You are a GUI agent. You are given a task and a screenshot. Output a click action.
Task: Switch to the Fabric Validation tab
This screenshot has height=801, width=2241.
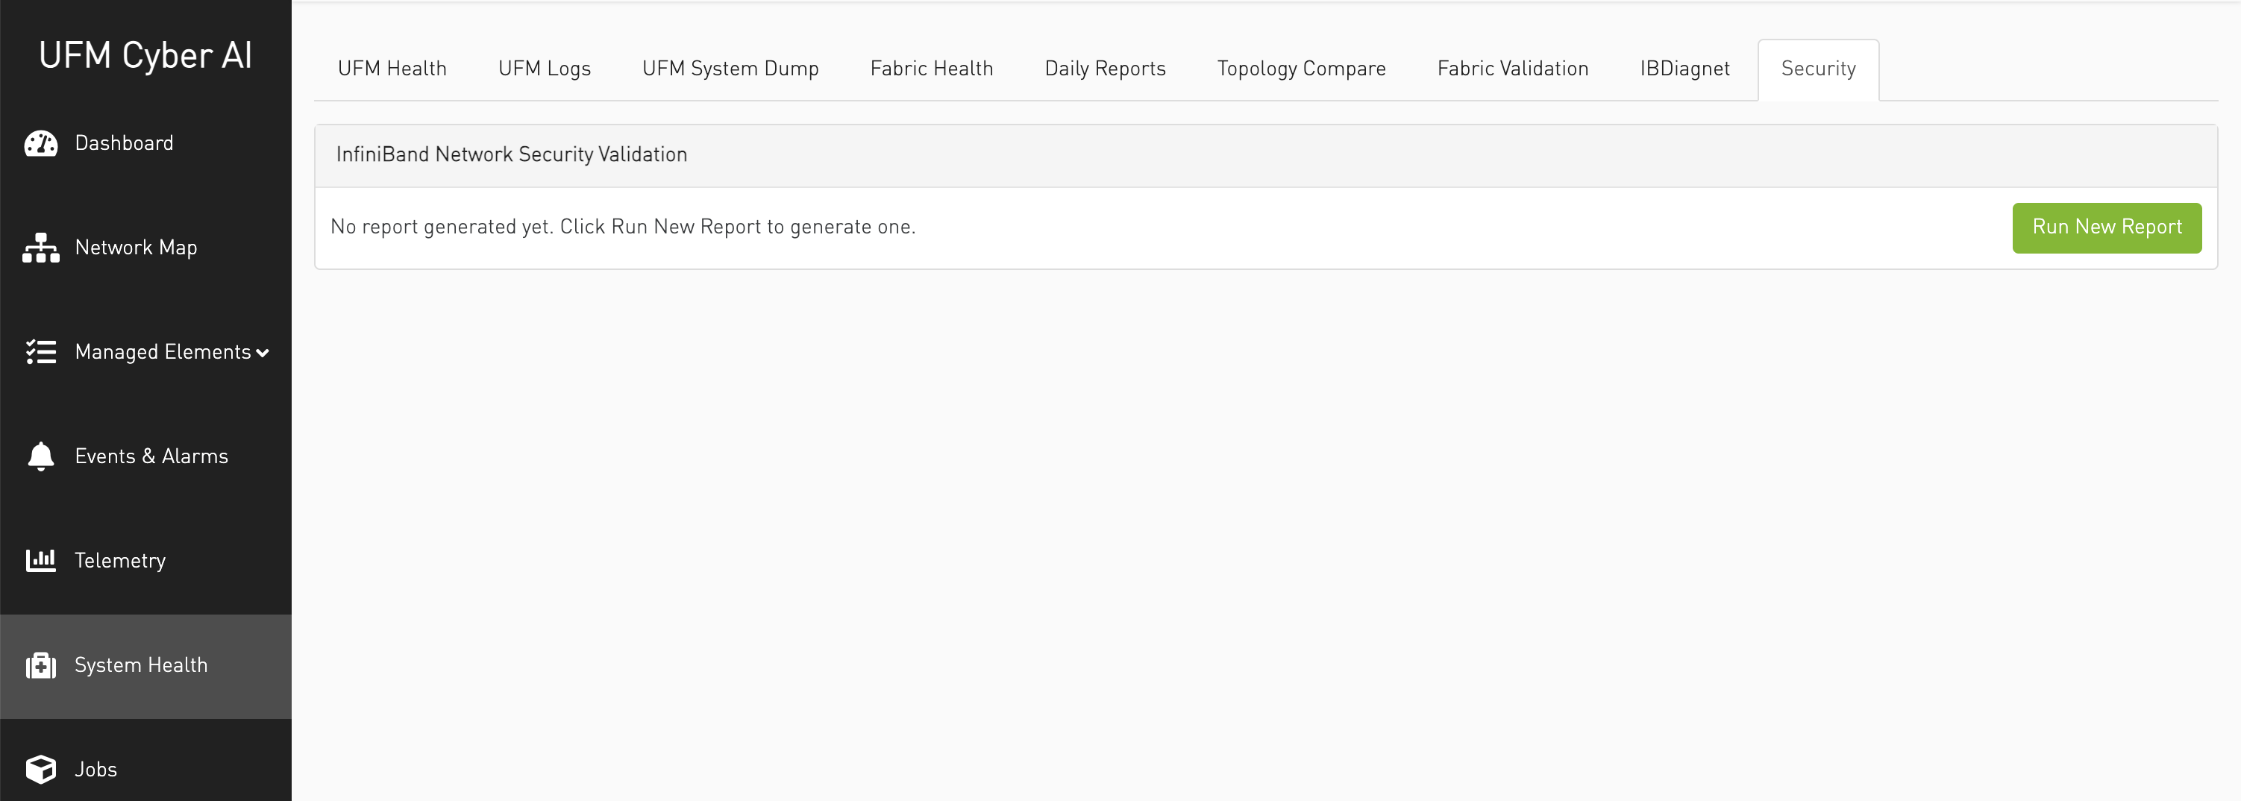(1513, 69)
